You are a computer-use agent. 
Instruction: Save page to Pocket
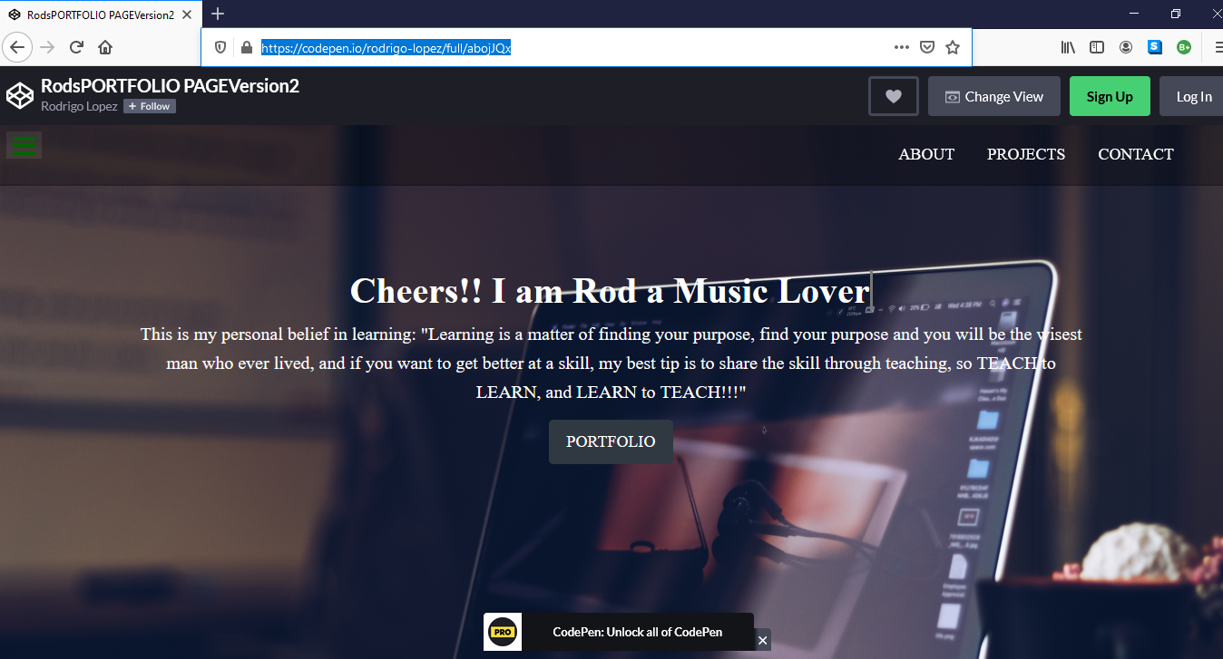point(927,47)
